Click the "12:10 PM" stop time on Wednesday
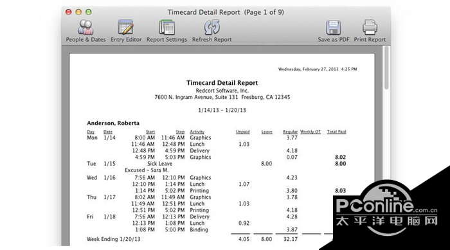This screenshot has width=450, height=250. click(x=174, y=177)
